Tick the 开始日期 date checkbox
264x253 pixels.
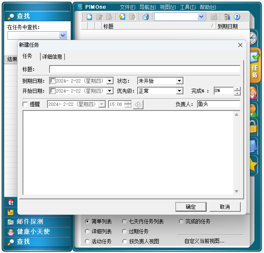pos(53,91)
